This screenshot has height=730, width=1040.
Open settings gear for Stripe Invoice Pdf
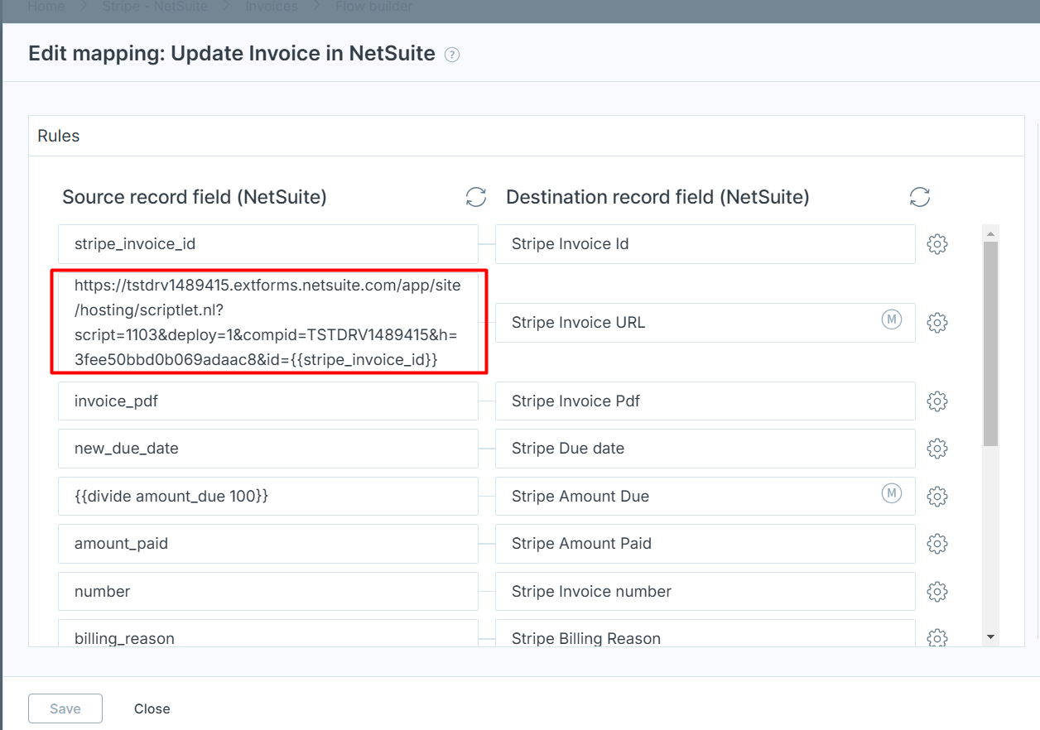937,401
